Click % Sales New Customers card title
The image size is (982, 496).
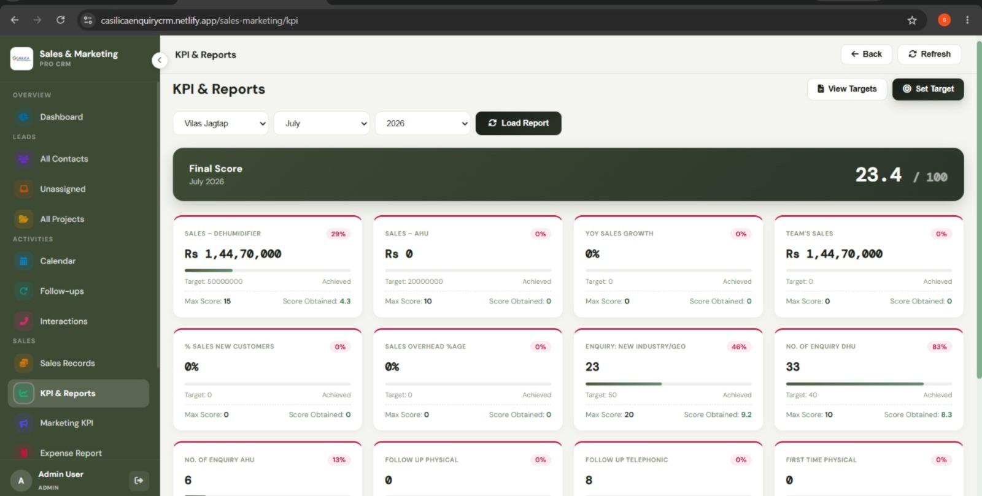click(x=230, y=346)
